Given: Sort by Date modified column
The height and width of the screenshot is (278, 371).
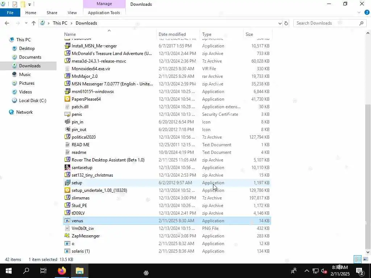Looking at the screenshot, I should 178,34.
